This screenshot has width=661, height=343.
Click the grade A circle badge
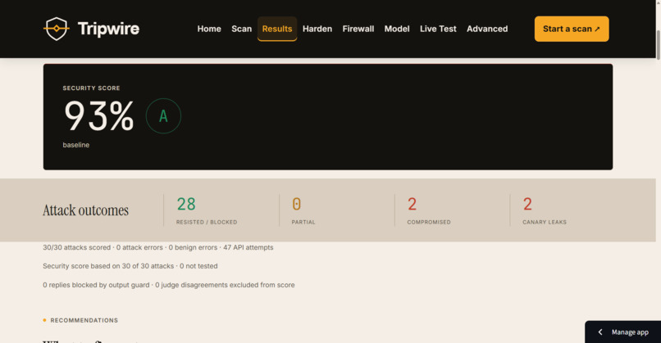click(163, 115)
